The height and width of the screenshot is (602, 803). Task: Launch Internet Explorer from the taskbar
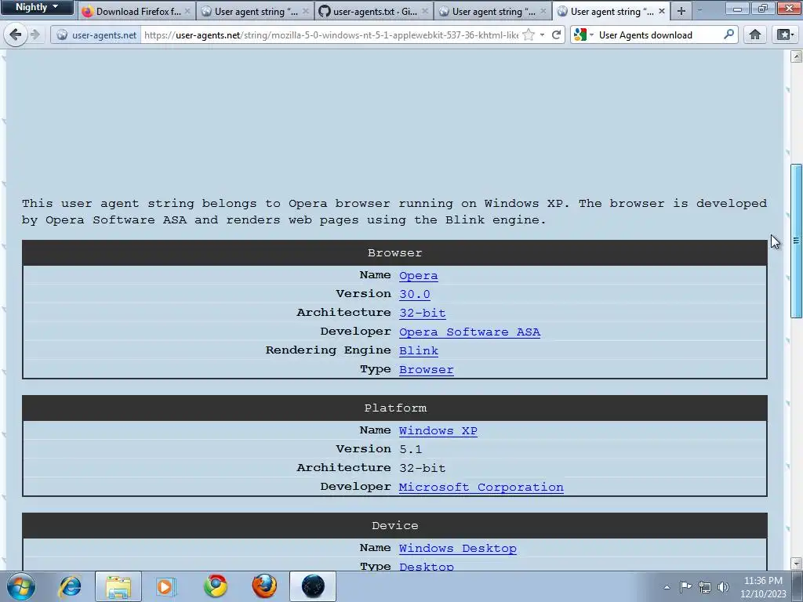point(70,586)
